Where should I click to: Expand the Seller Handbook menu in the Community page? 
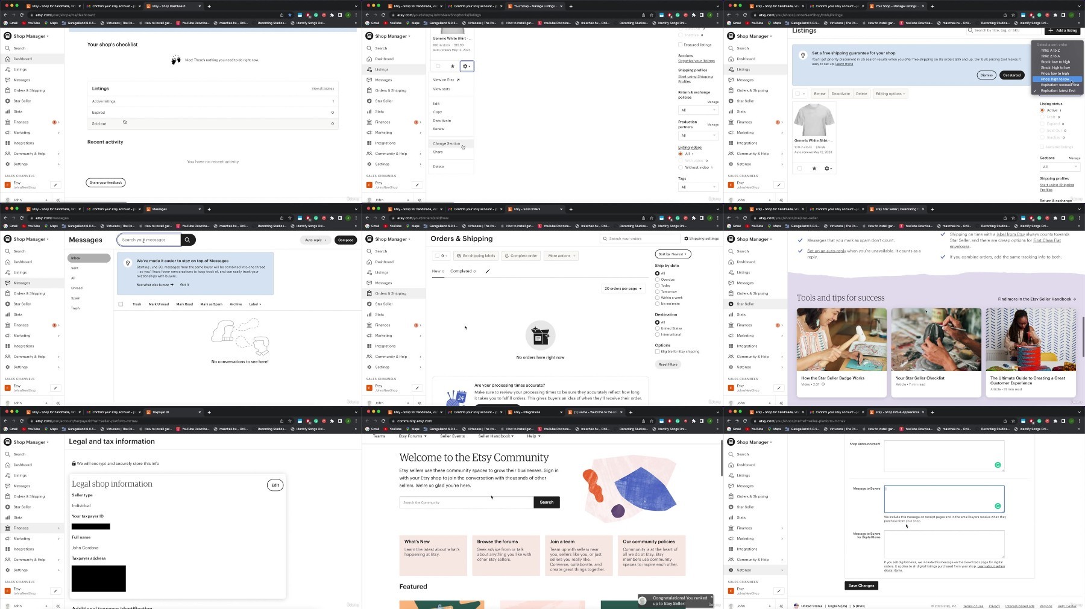495,436
